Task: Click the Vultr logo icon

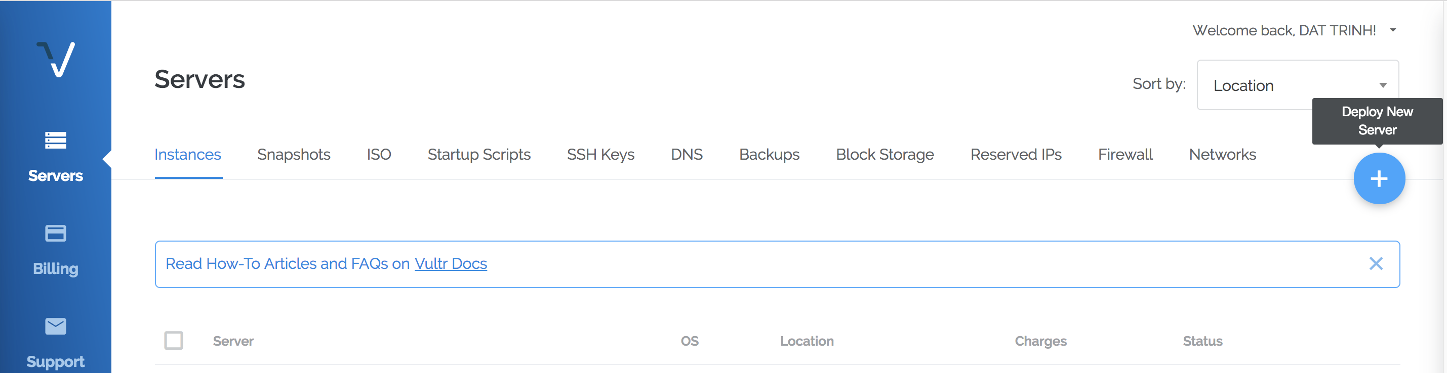Action: click(56, 60)
